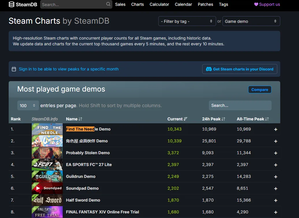Open the Tags nav item
This screenshot has width=299, height=218.
tap(224, 4)
